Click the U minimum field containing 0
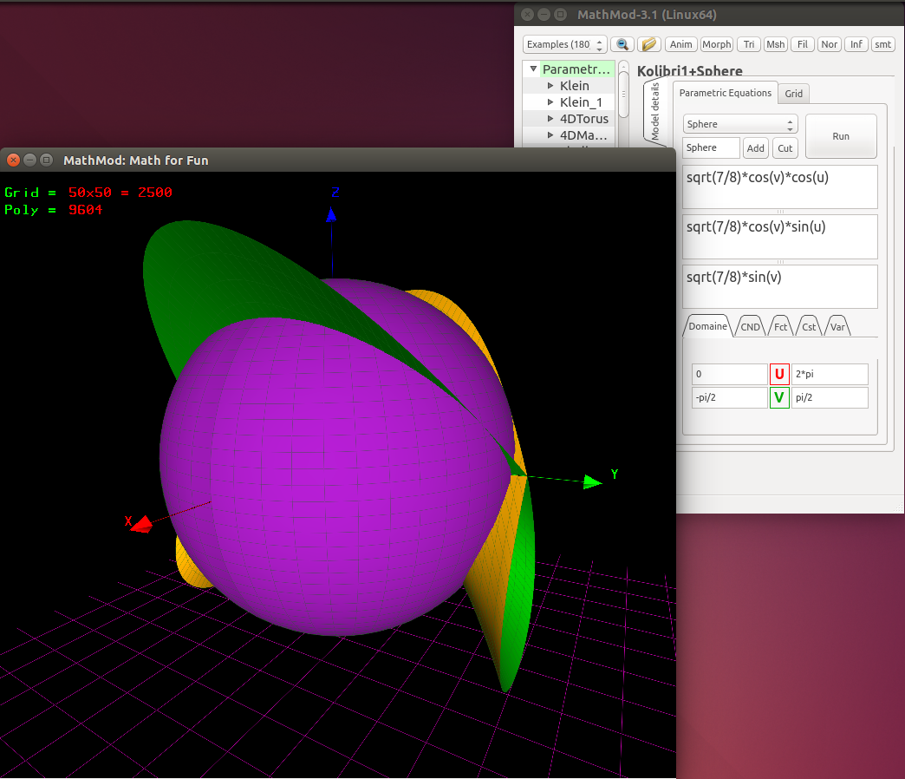 point(730,374)
